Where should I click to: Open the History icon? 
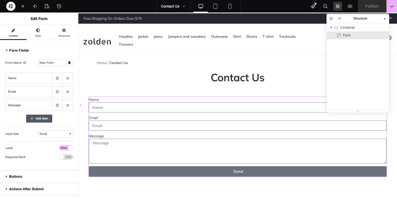point(59,6)
